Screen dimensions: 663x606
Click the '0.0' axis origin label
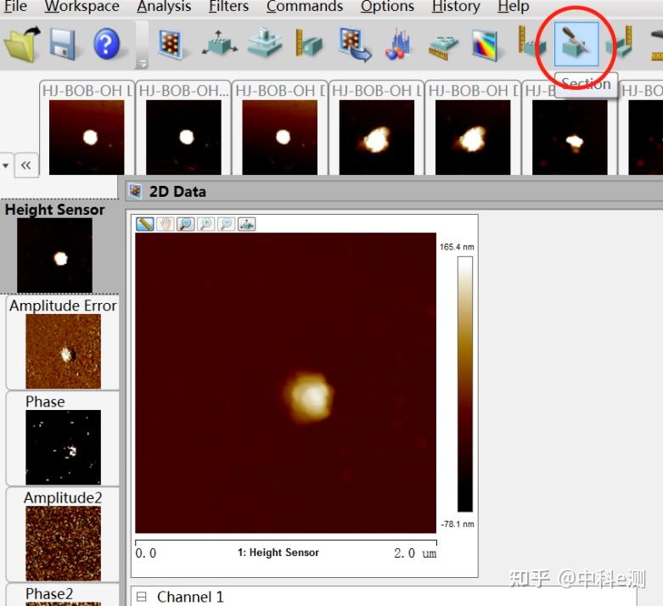click(x=145, y=553)
